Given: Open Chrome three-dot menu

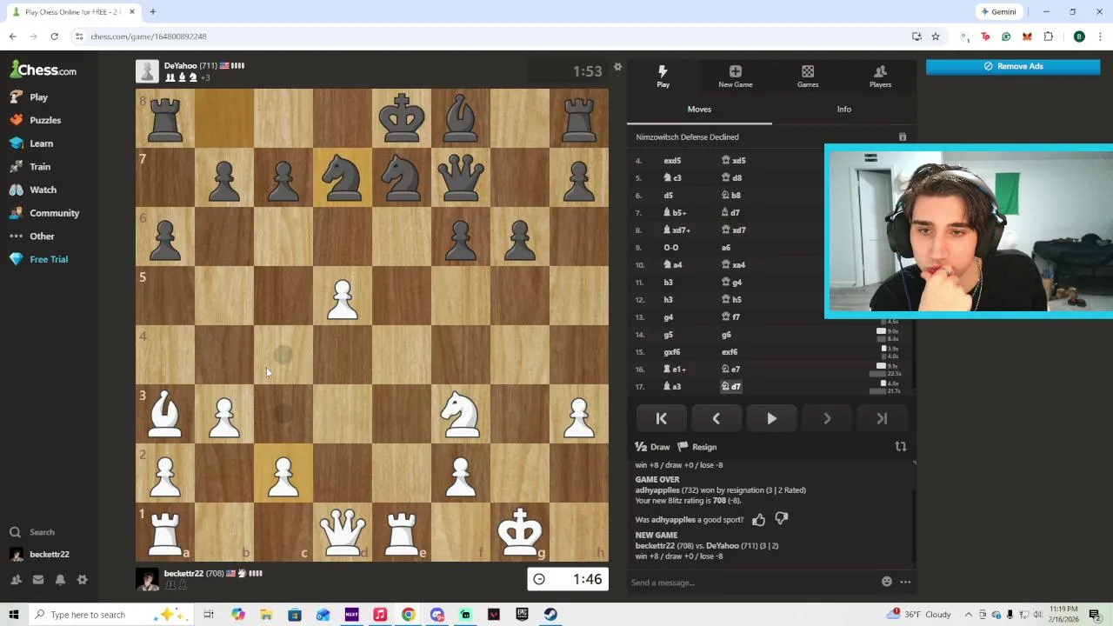Looking at the screenshot, I should coord(1100,37).
